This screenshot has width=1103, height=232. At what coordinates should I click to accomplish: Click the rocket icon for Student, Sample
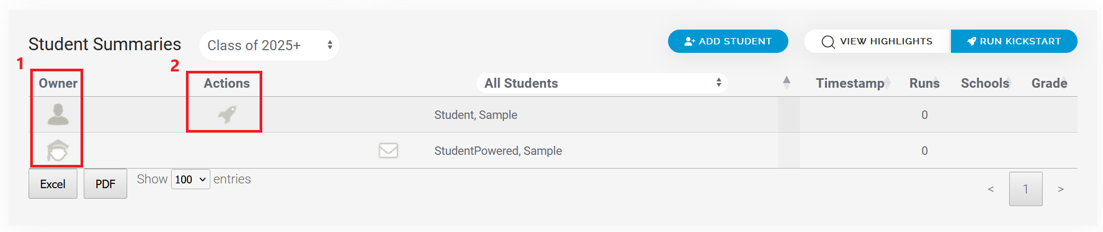[x=227, y=114]
